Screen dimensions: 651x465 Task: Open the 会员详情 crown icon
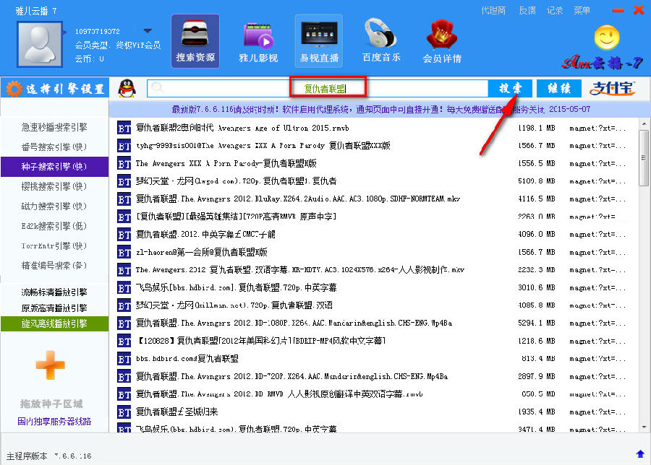(x=442, y=41)
